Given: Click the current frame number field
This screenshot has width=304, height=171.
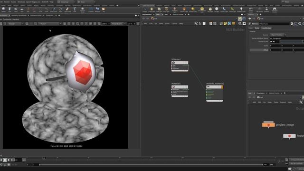Looking at the screenshot, I should coord(19,160).
